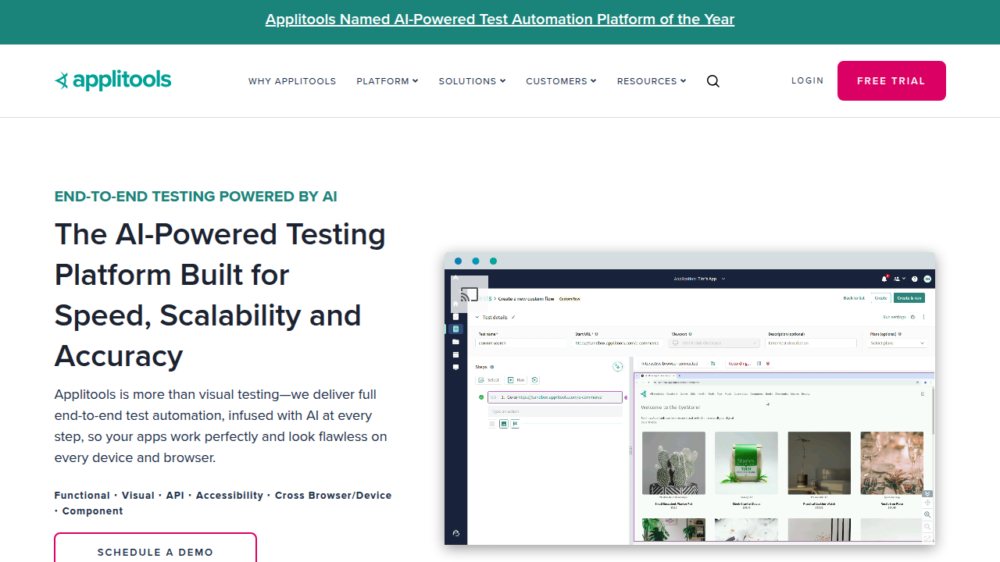Image resolution: width=1000 pixels, height=562 pixels.
Task: Click the Schedule a Demo button
Action: pos(155,548)
